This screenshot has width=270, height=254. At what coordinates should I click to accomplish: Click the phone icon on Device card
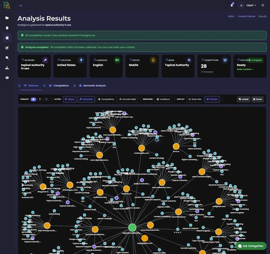point(153,60)
